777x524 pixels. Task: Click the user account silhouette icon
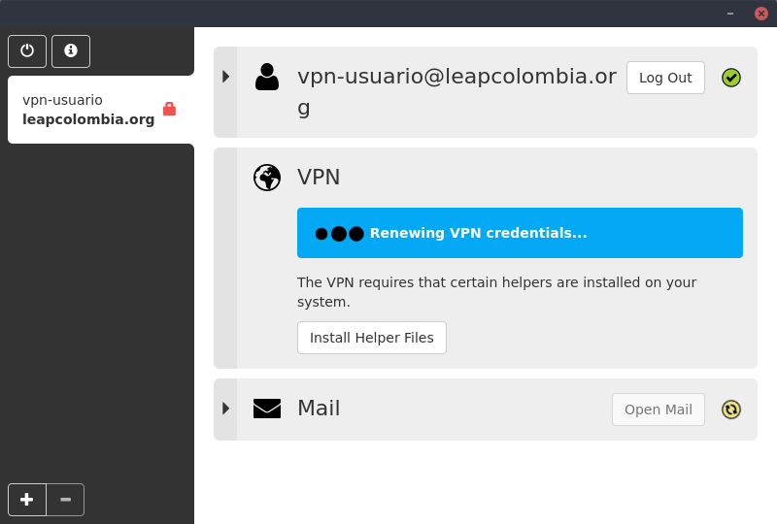[267, 78]
